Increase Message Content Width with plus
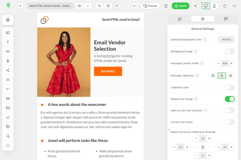 pos(231,63)
